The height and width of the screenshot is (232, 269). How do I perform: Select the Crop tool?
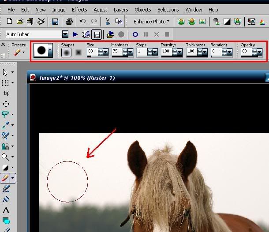[6, 94]
